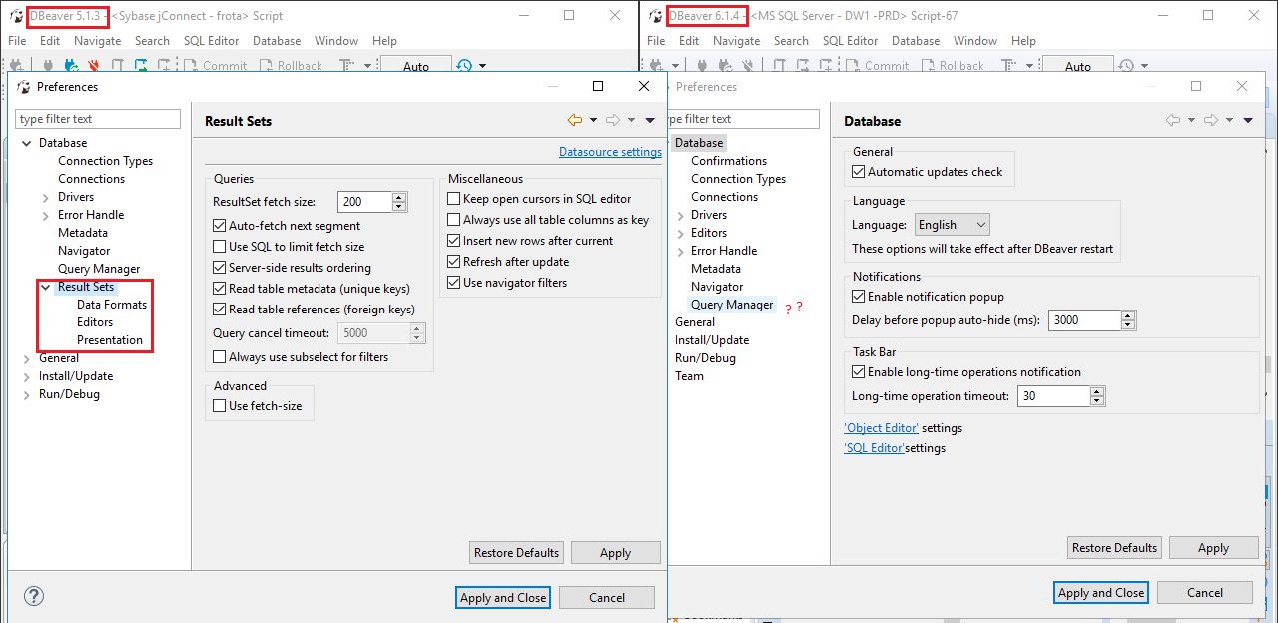Viewport: 1278px width, 623px height.
Task: Open the Language English dropdown
Action: (x=951, y=225)
